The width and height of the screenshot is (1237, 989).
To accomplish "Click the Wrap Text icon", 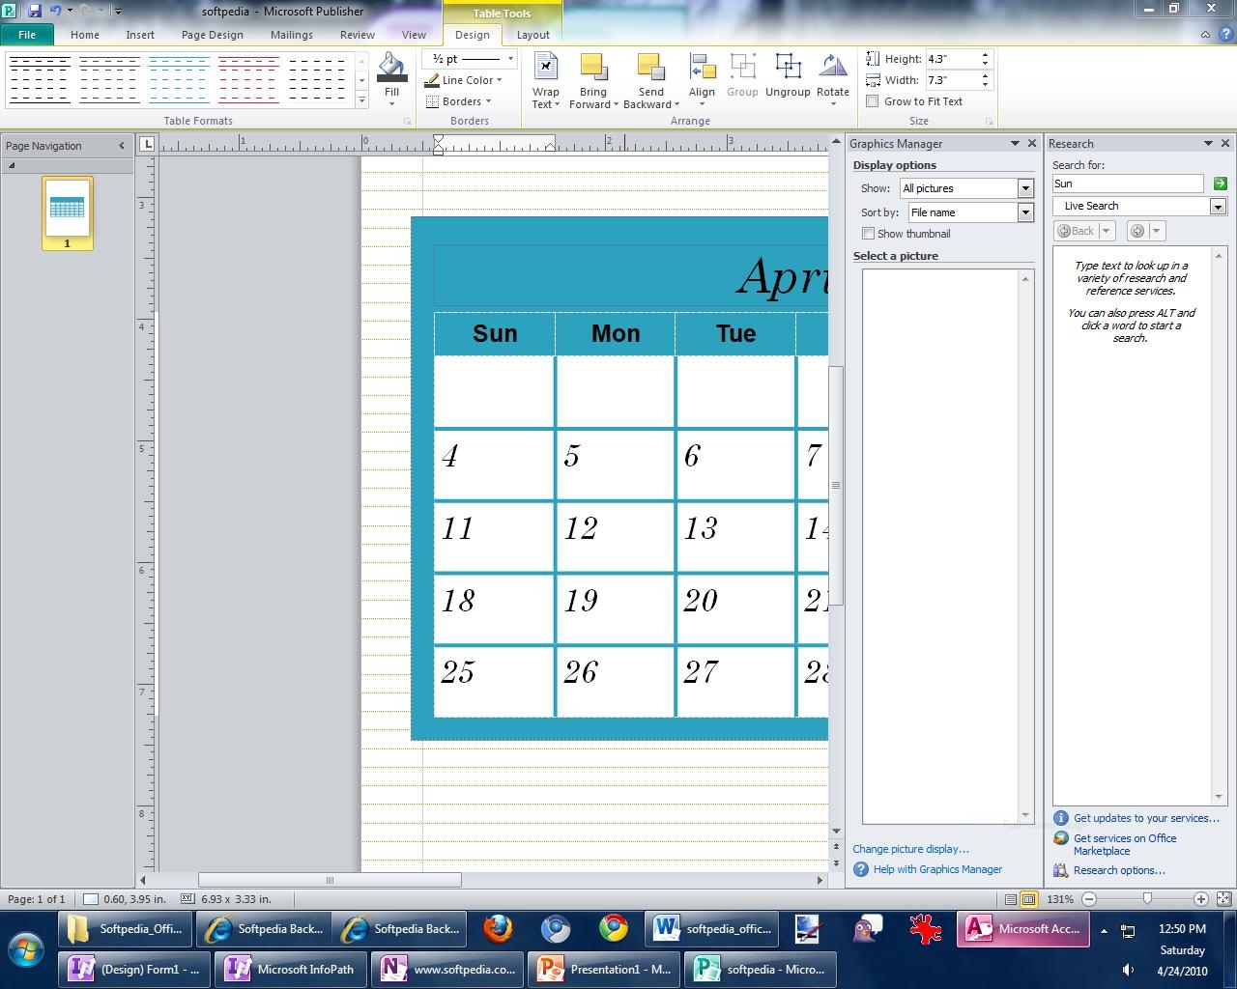I will (x=546, y=81).
